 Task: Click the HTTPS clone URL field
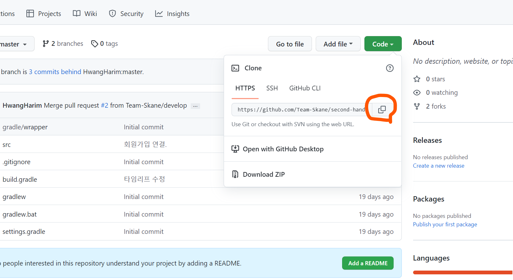[x=302, y=110]
